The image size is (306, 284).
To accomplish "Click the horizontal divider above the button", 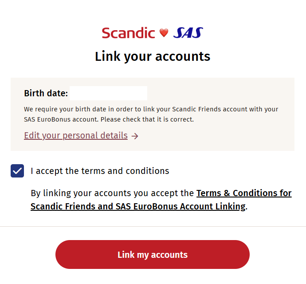I will (x=153, y=227).
